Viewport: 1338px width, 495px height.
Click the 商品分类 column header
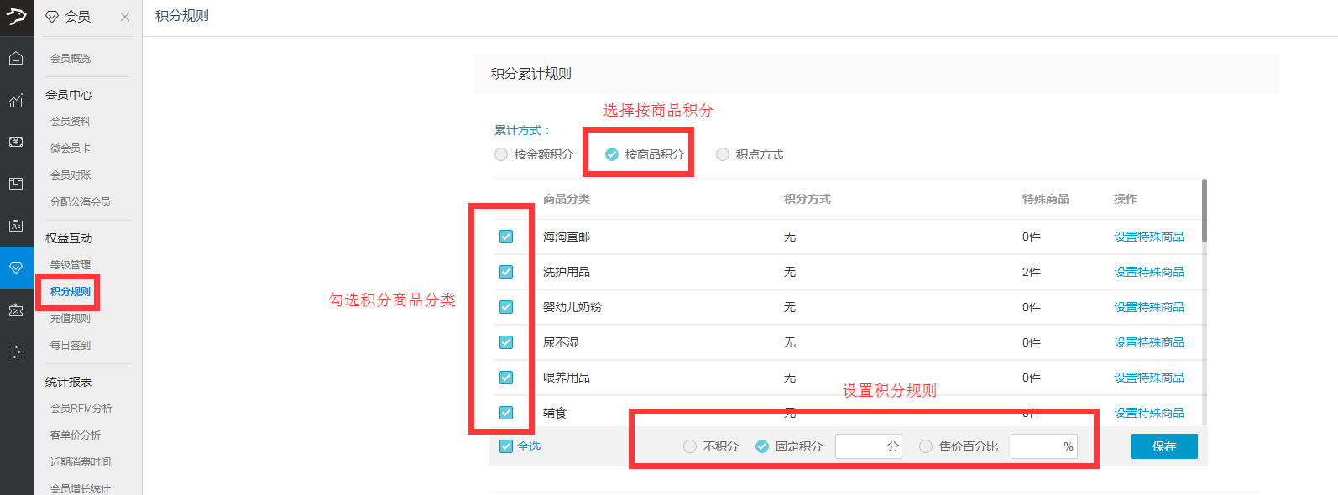coord(567,199)
